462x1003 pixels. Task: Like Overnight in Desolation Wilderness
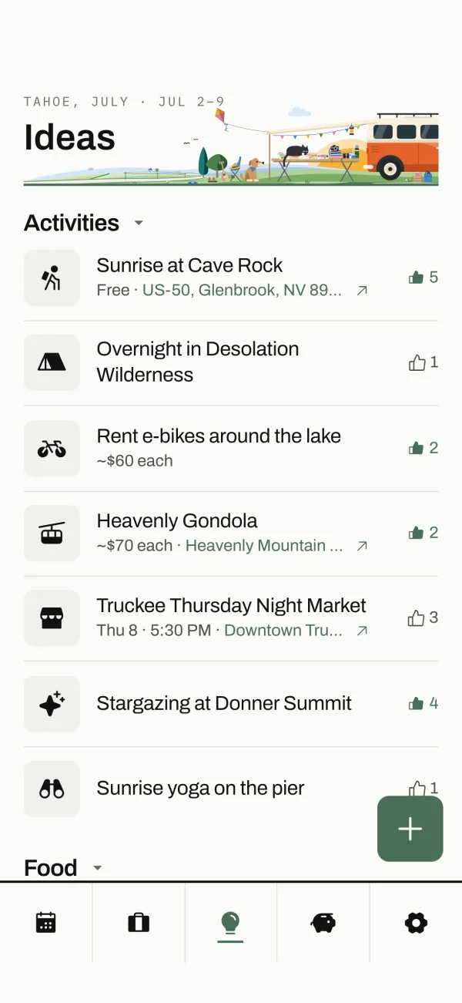(423, 362)
